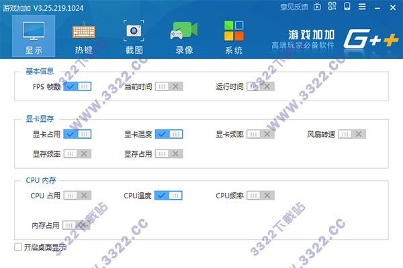Enable the 风扇转速 toggle
The width and height of the screenshot is (403, 268).
(352, 134)
